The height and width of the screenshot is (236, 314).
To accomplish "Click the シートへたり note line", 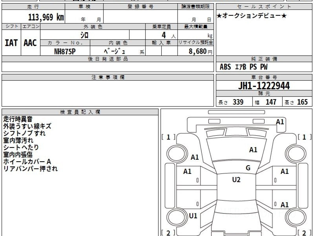I will tap(21, 147).
